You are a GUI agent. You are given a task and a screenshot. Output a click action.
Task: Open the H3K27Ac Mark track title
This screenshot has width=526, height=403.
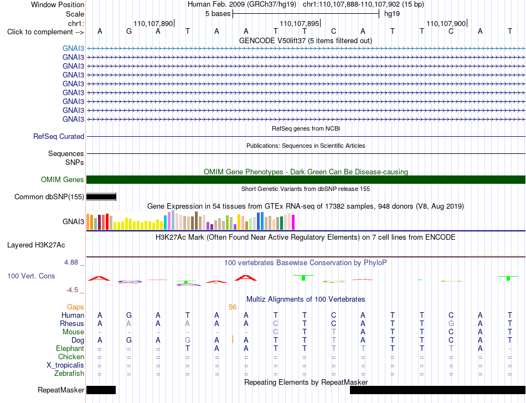click(x=305, y=237)
